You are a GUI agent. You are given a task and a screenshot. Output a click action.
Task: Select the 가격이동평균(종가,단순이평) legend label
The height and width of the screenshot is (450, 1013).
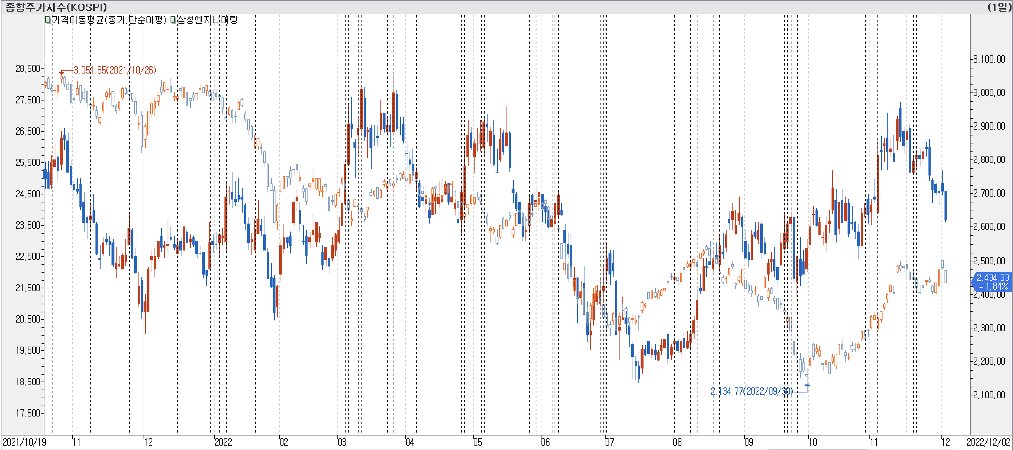pos(109,20)
